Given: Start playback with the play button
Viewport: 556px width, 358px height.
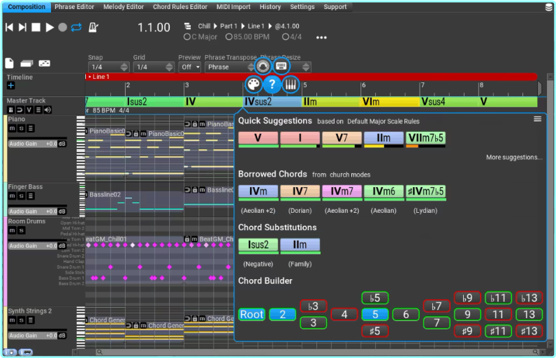Looking at the screenshot, I should (x=50, y=27).
